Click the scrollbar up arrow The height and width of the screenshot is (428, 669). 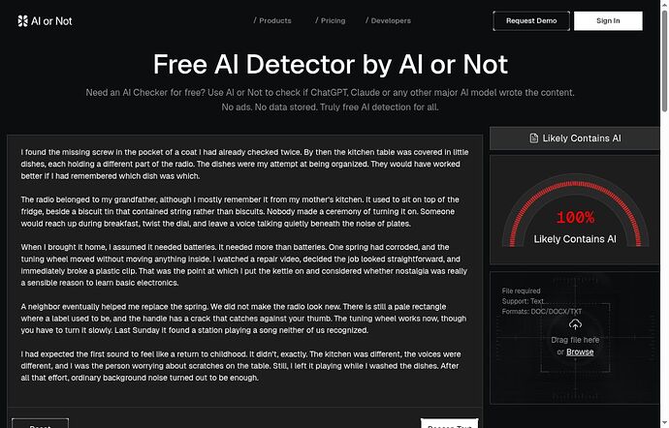[664, 4]
